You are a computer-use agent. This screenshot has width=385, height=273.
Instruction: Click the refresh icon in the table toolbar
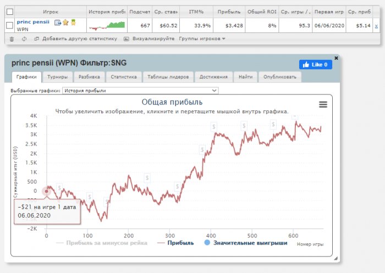pos(24,39)
